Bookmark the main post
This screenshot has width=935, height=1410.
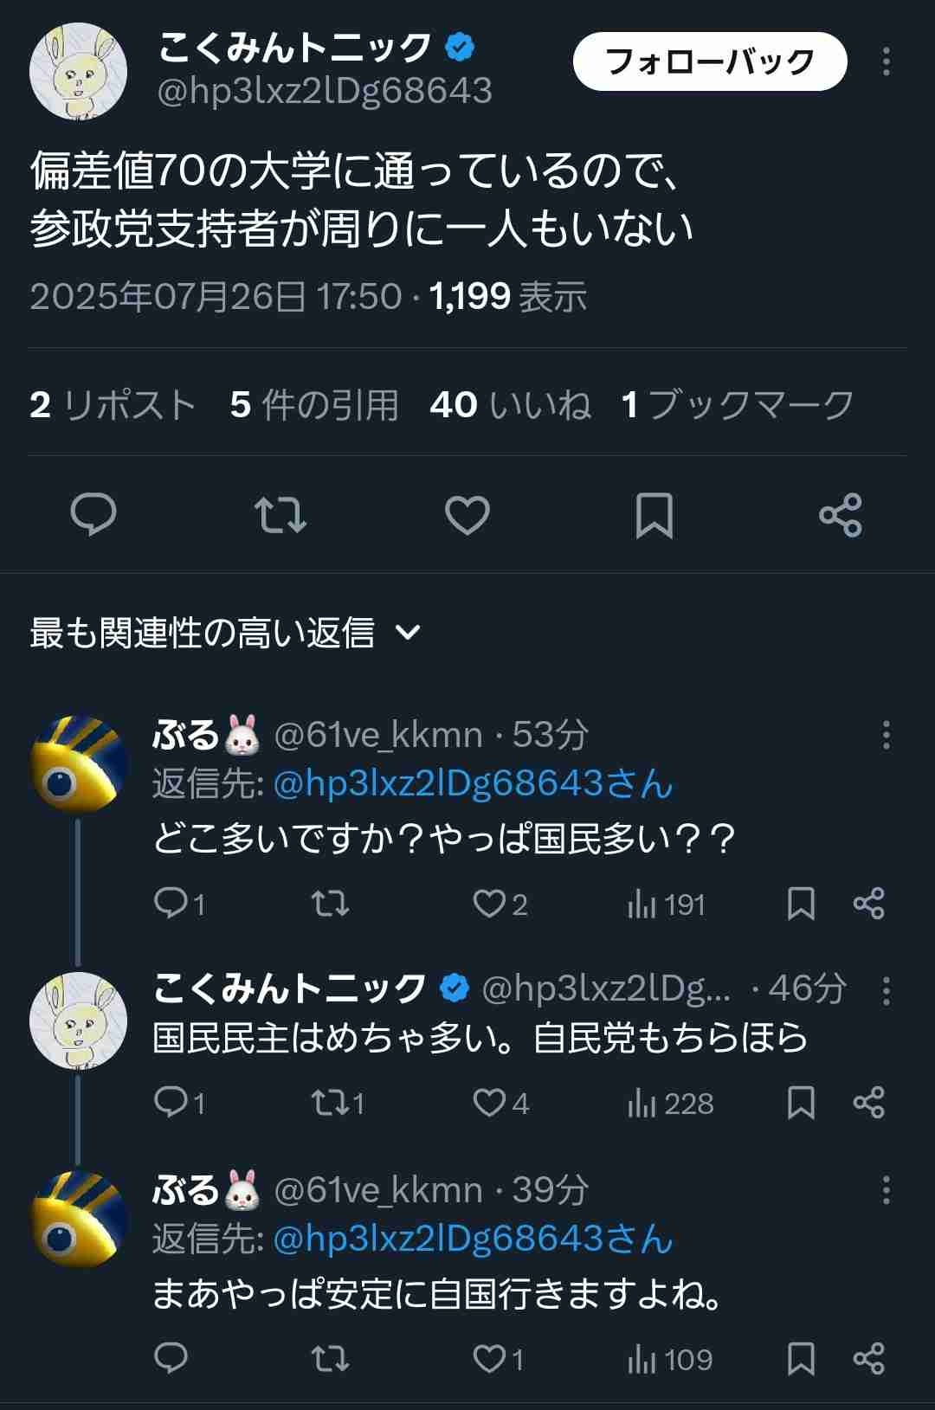point(654,515)
